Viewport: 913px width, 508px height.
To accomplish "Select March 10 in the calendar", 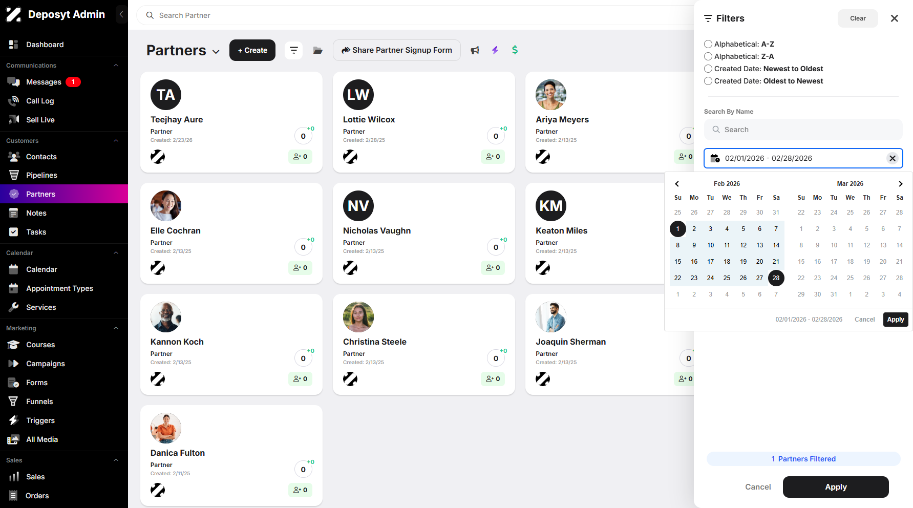I will [x=834, y=245].
